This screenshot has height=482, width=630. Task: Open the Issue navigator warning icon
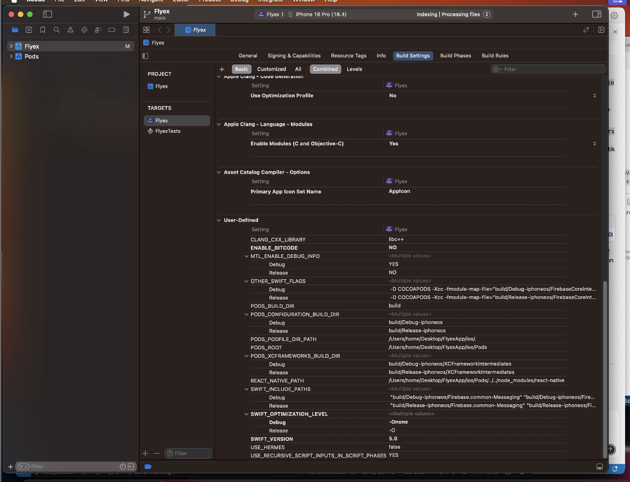point(71,30)
